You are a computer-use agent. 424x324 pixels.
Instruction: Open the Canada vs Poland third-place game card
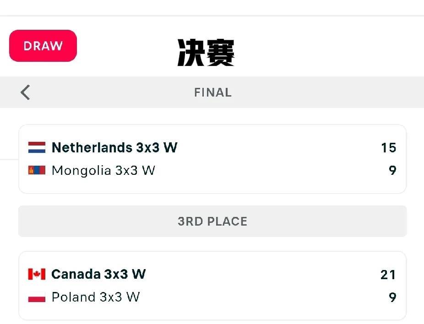pyautogui.click(x=212, y=286)
